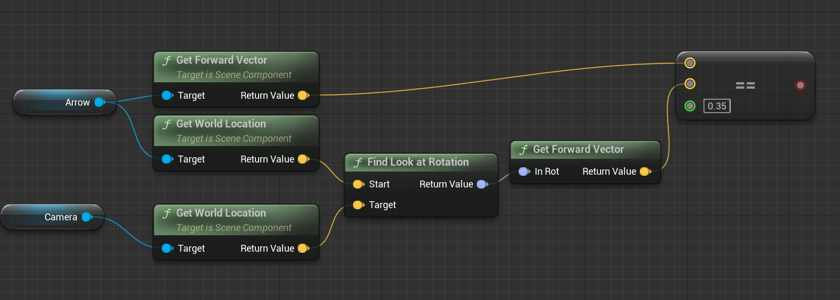Click the Target pin on Find Look at Rotation

coord(358,205)
